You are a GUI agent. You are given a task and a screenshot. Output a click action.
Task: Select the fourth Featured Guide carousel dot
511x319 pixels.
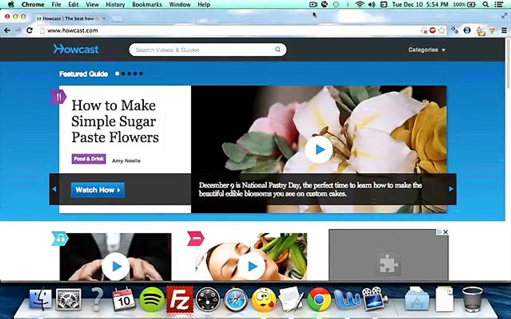[135, 74]
